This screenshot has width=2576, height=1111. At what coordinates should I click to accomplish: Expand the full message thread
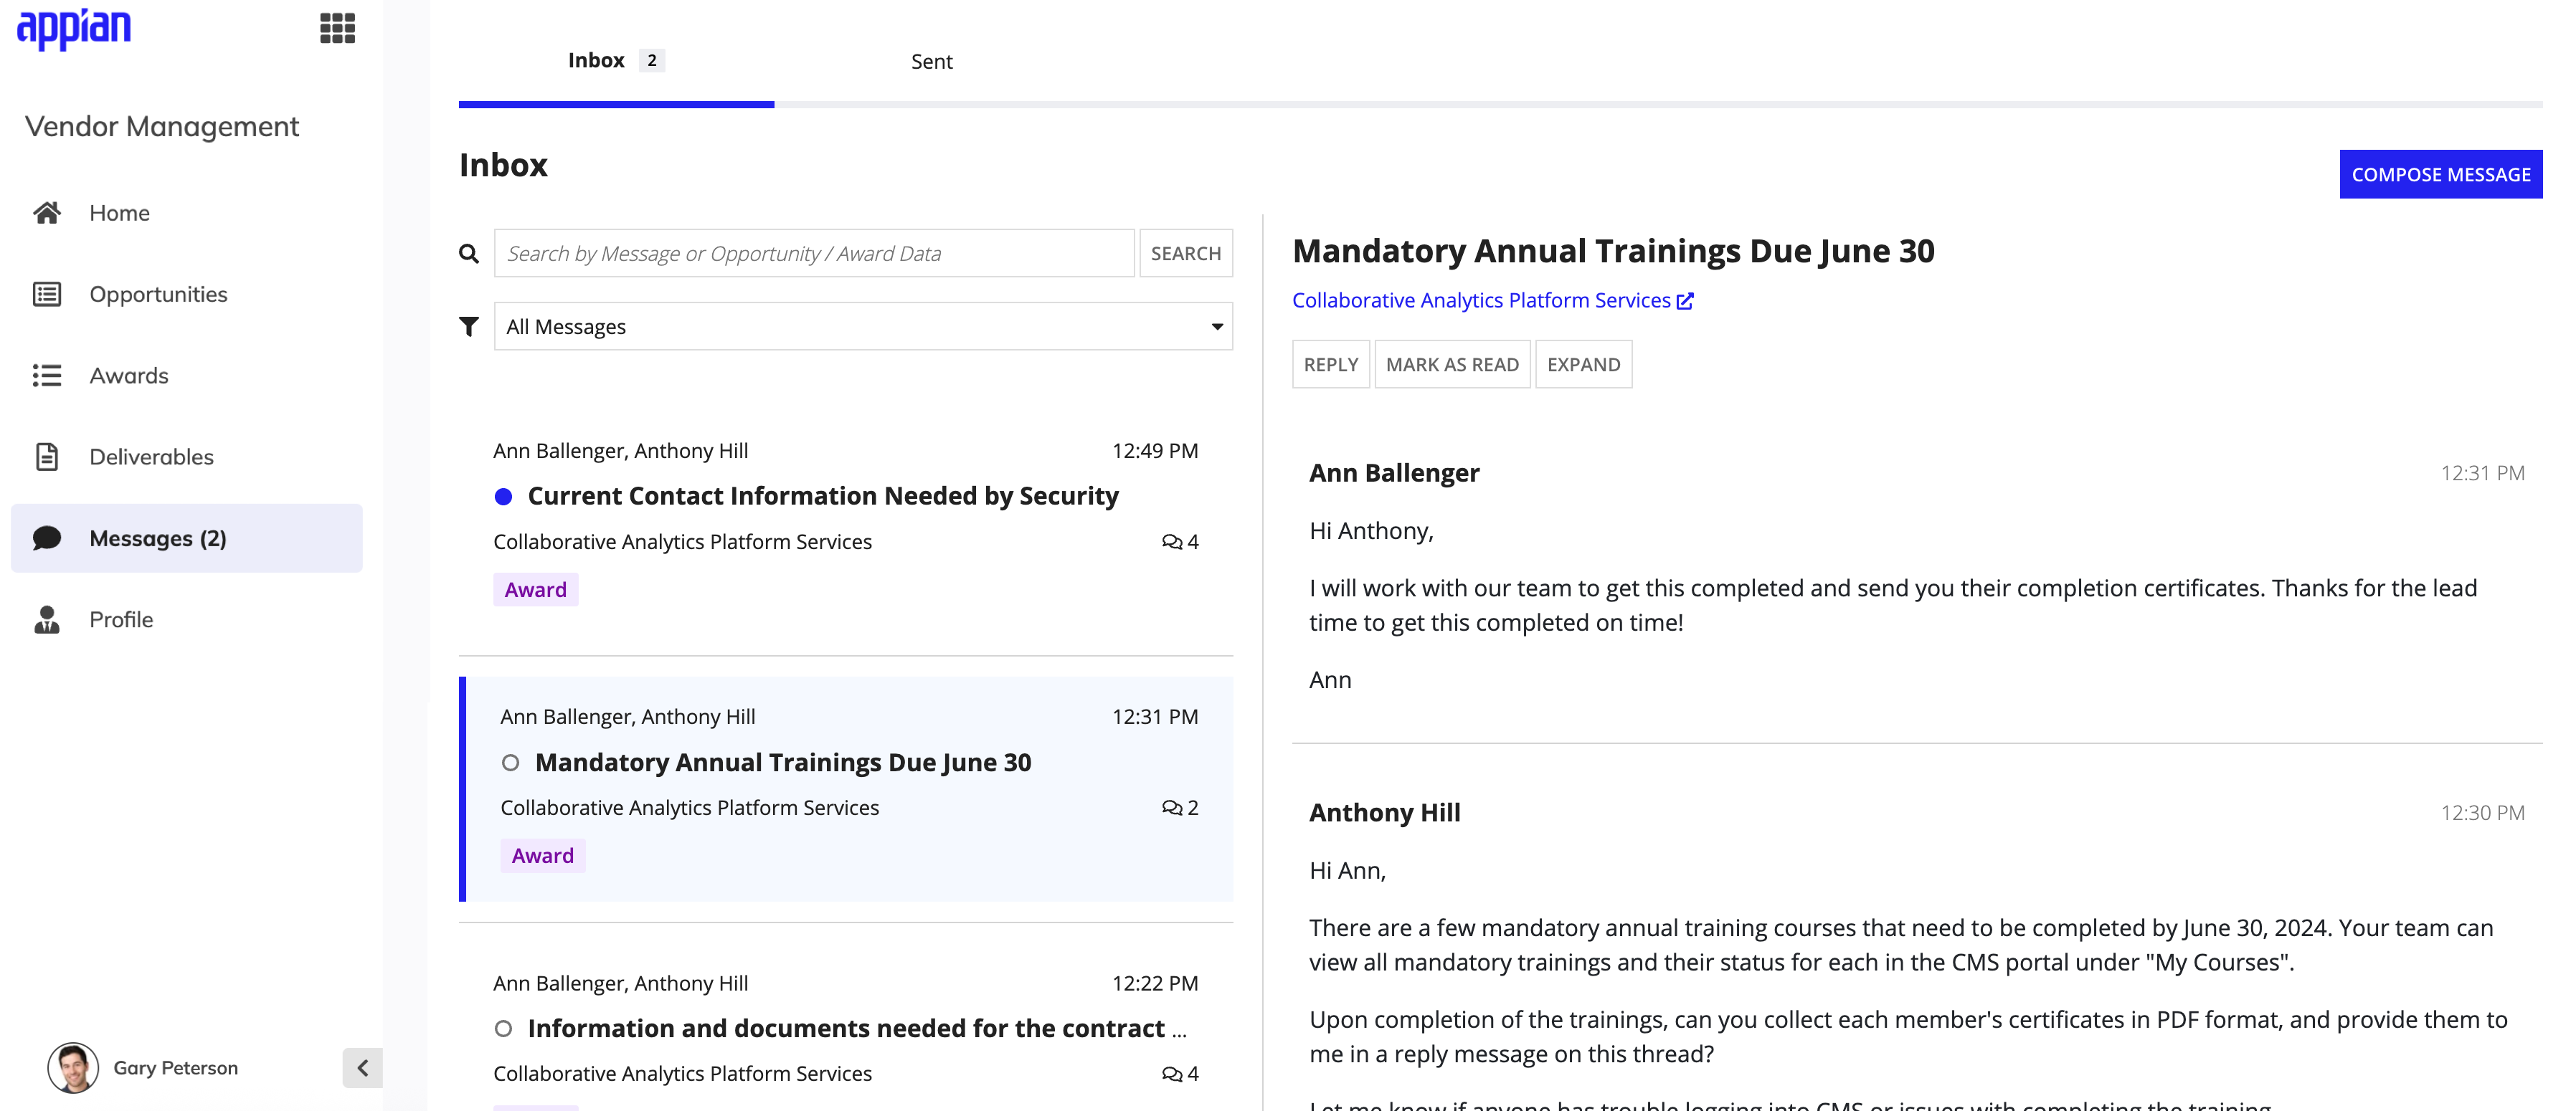tap(1583, 363)
